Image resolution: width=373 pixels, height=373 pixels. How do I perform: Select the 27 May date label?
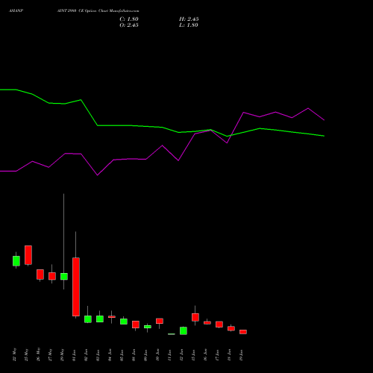[50, 354]
